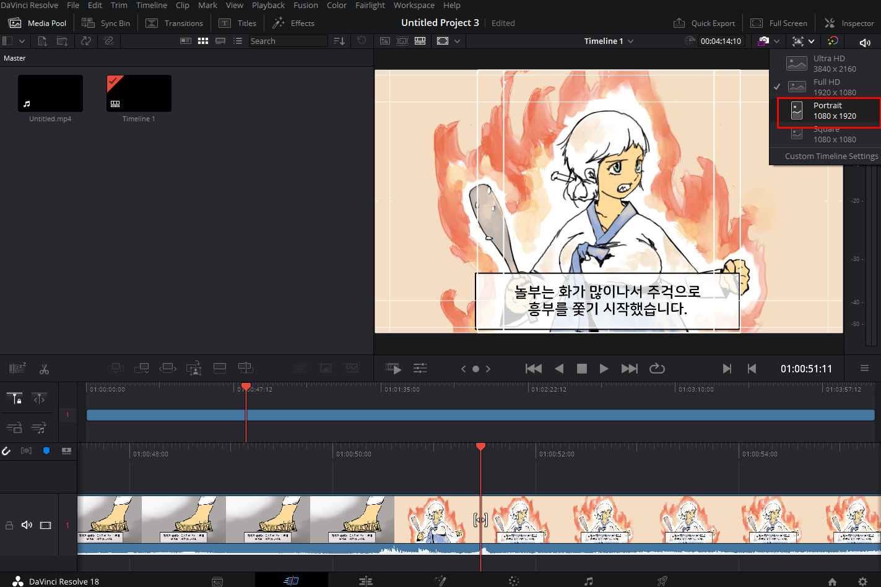Image resolution: width=881 pixels, height=587 pixels.
Task: Switch media pool to metadata view
Action: (186, 41)
